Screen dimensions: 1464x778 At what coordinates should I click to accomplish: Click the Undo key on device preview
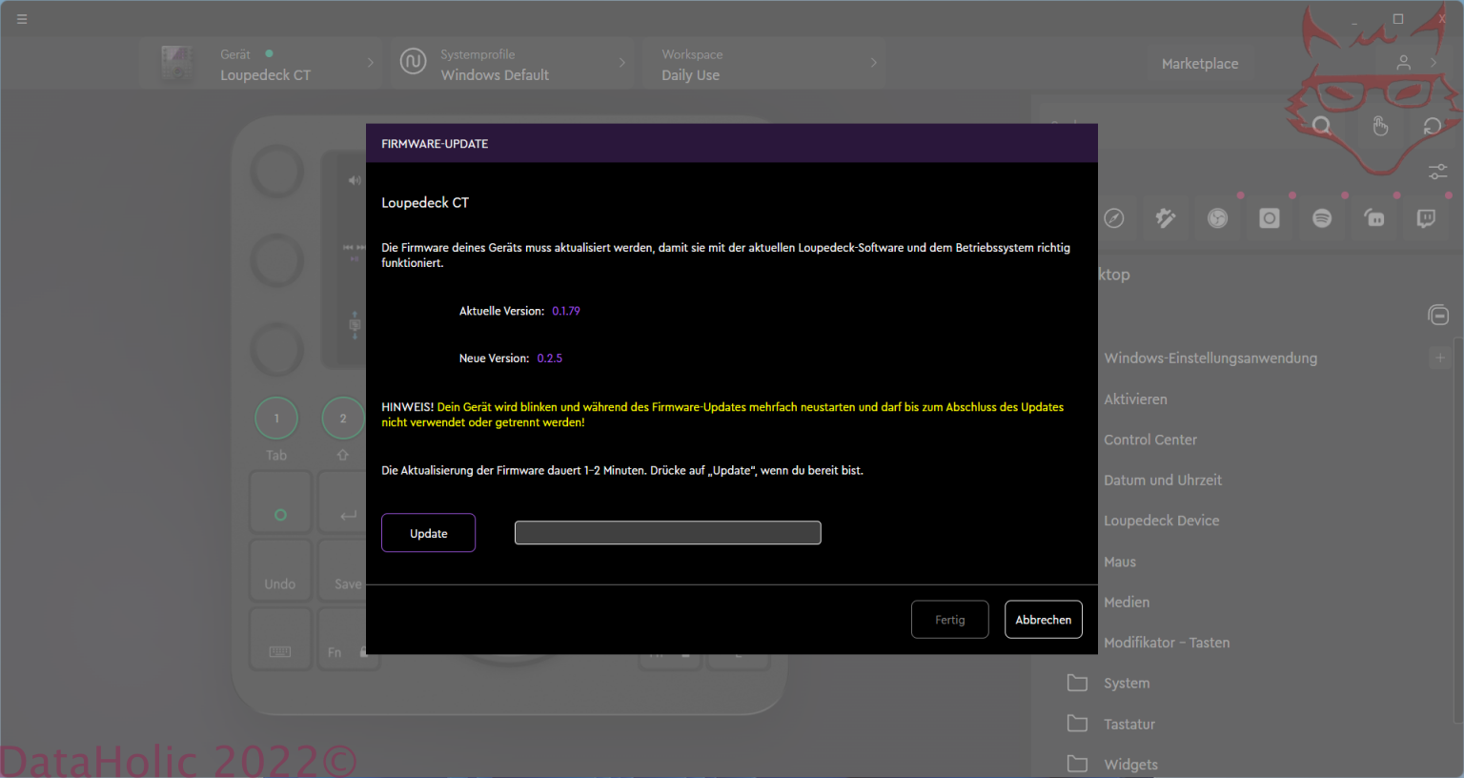coord(280,570)
